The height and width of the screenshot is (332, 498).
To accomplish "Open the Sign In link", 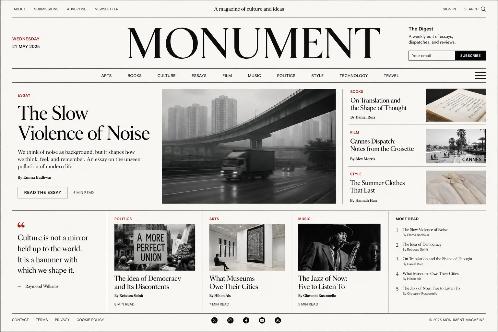I will 449,9.
